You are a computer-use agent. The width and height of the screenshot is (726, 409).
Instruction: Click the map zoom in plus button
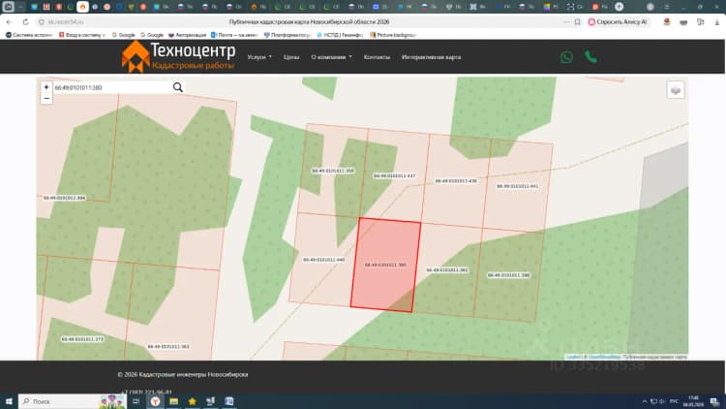point(46,87)
